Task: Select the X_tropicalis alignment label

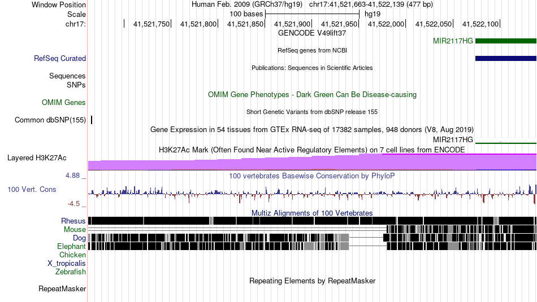Action: pos(67,264)
